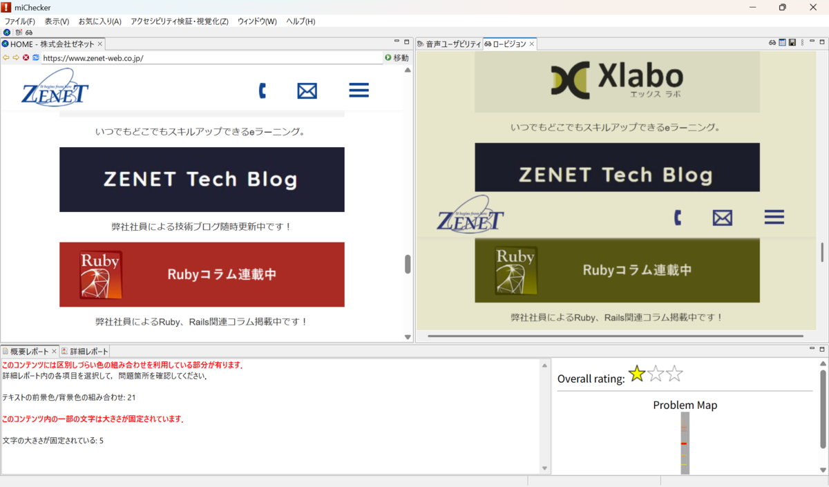Click the Xlabo banner in low vision view
This screenshot has height=487, width=829.
tap(617, 82)
